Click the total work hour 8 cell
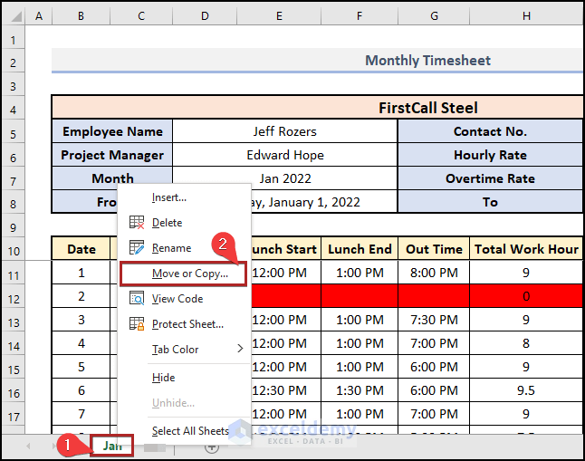 526,343
